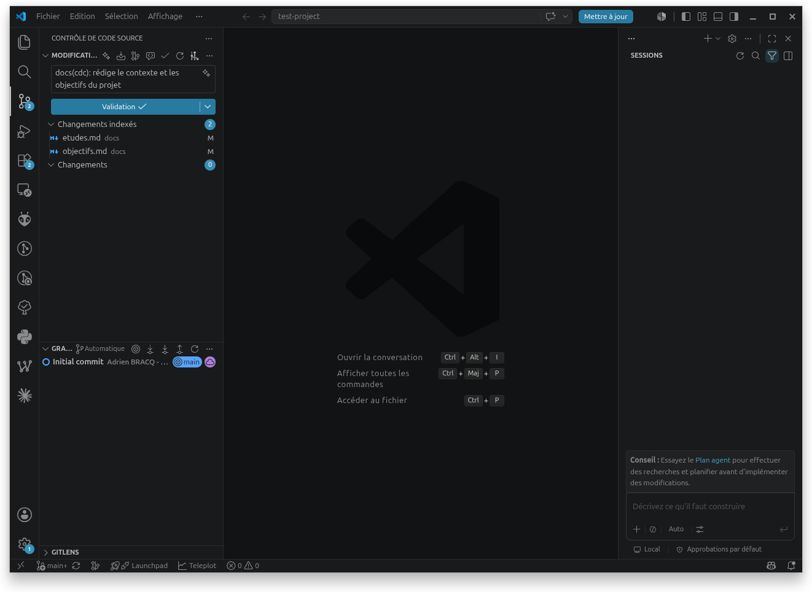Toggle the secondary side bar layout button
Screen dimensions: 812x592
[734, 17]
